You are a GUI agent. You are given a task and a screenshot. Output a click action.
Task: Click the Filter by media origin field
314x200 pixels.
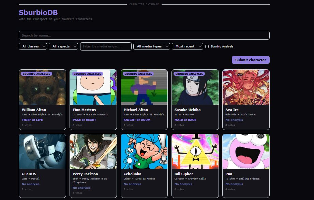tap(106, 46)
